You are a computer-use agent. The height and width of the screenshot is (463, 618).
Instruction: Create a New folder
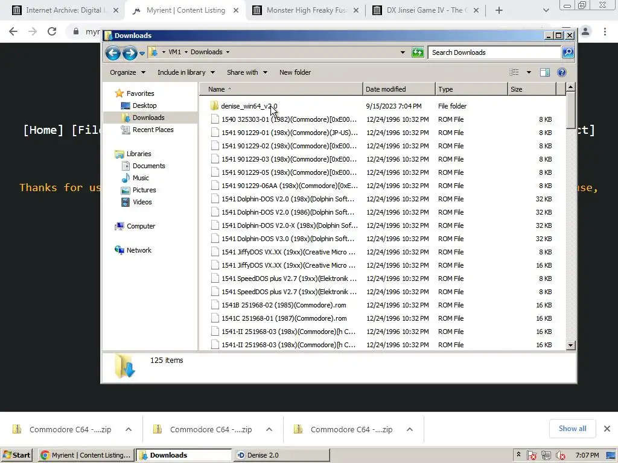[295, 72]
